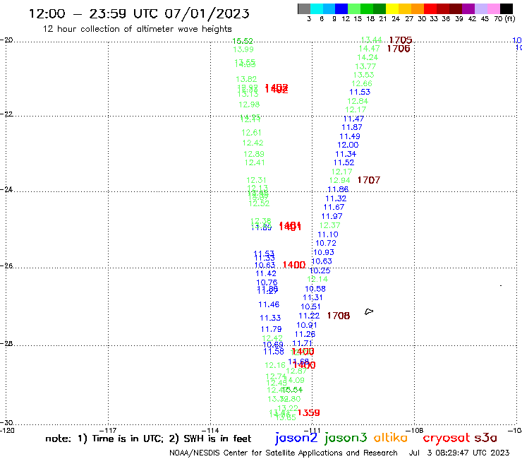This screenshot has width=522, height=459.
Task: Click wave height value 12.98
Action: point(249,105)
